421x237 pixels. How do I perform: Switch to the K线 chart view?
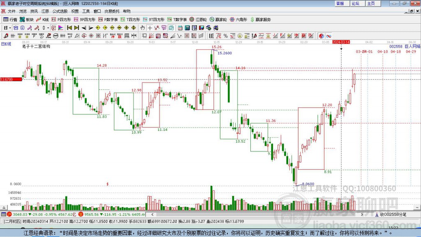coord(42,20)
